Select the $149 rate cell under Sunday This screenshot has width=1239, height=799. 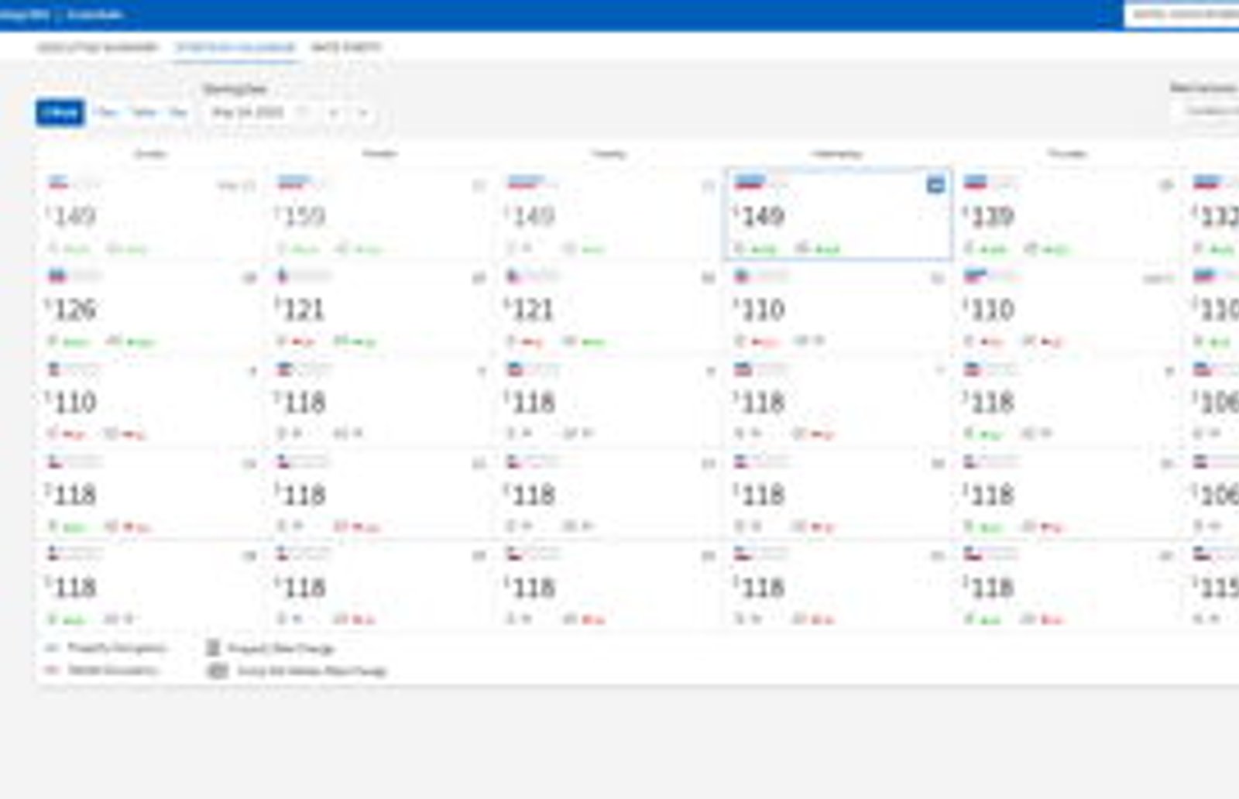(x=151, y=215)
